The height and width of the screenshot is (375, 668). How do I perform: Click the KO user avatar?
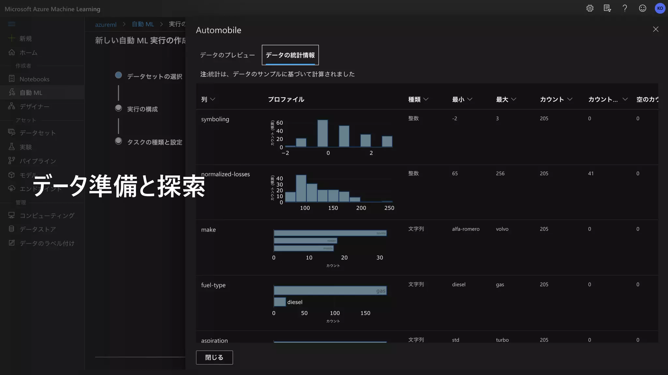[660, 8]
